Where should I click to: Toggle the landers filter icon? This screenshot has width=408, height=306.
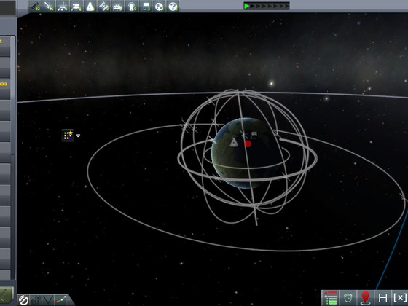point(76,7)
